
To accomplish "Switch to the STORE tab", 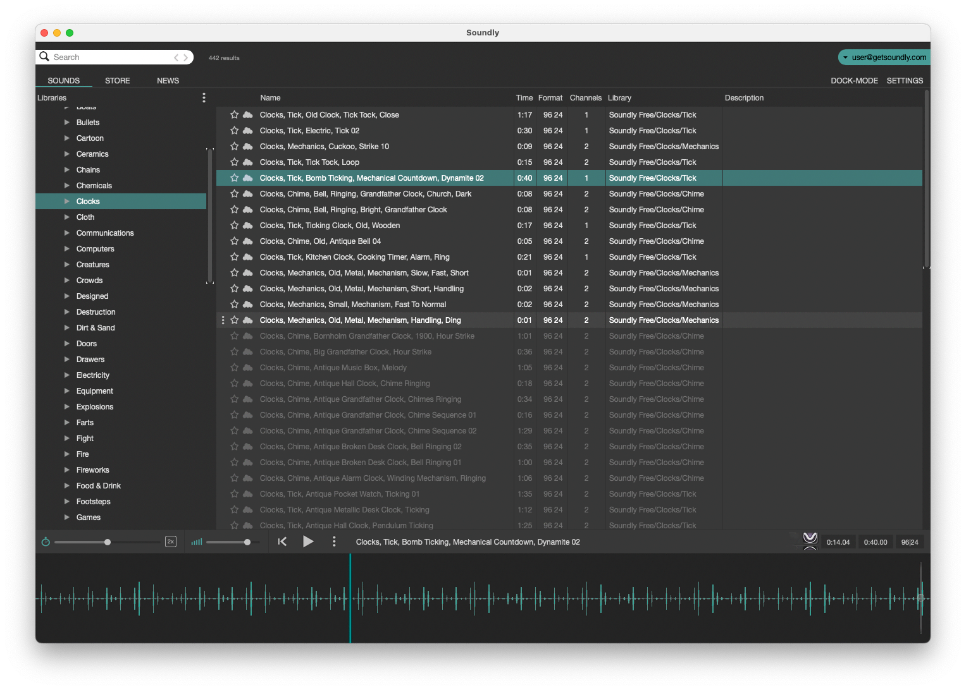I will (x=118, y=81).
